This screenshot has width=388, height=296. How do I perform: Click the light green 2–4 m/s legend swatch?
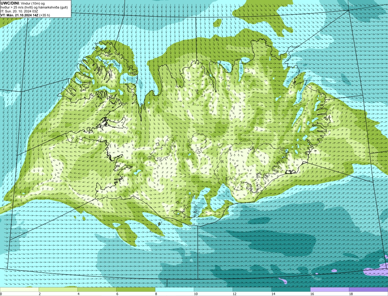tap(58, 289)
